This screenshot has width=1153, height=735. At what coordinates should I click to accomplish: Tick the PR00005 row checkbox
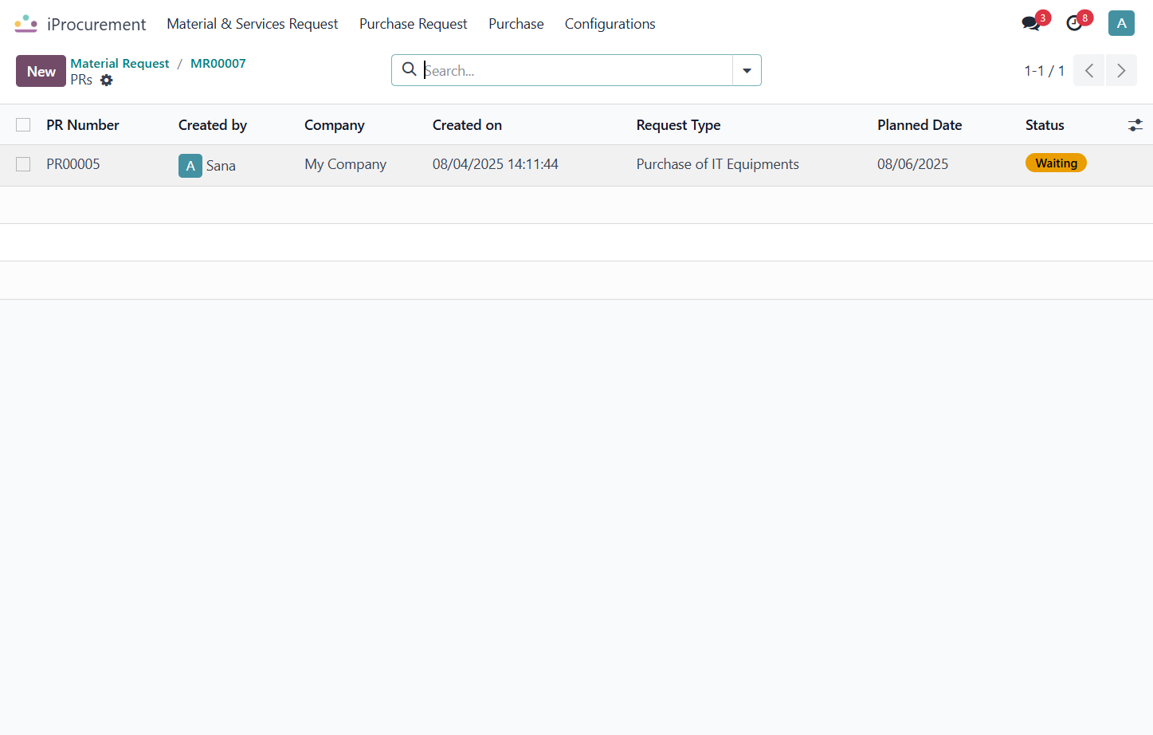(x=23, y=164)
